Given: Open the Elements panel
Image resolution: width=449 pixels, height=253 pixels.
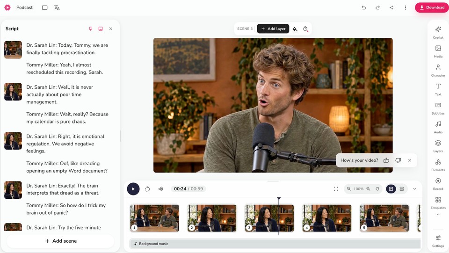Looking at the screenshot, I should click(x=438, y=165).
